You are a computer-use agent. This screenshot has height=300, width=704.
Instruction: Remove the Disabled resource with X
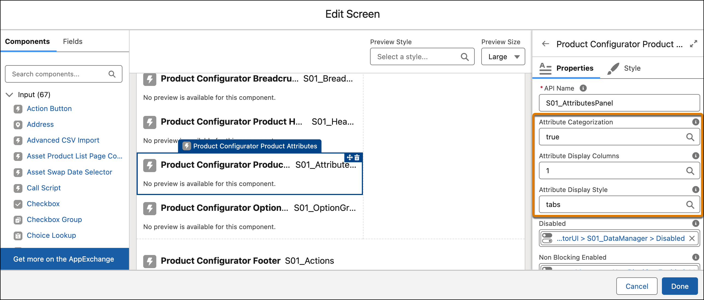pos(692,239)
